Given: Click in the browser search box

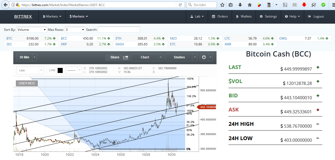Looking at the screenshot, I should (x=202, y=5).
